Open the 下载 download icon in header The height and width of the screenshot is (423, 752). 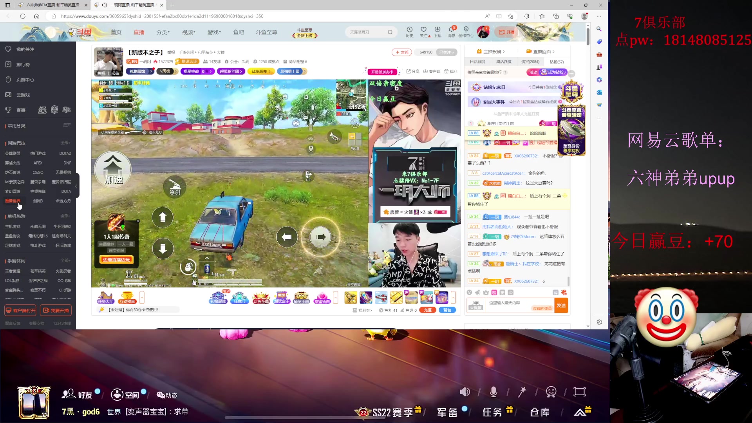(437, 30)
